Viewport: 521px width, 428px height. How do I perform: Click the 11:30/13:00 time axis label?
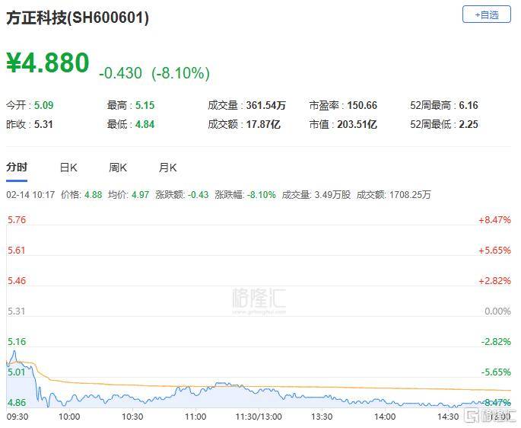(x=259, y=417)
